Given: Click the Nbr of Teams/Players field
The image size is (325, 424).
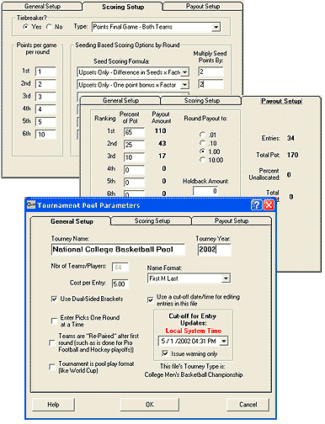Looking at the screenshot, I should 120,268.
